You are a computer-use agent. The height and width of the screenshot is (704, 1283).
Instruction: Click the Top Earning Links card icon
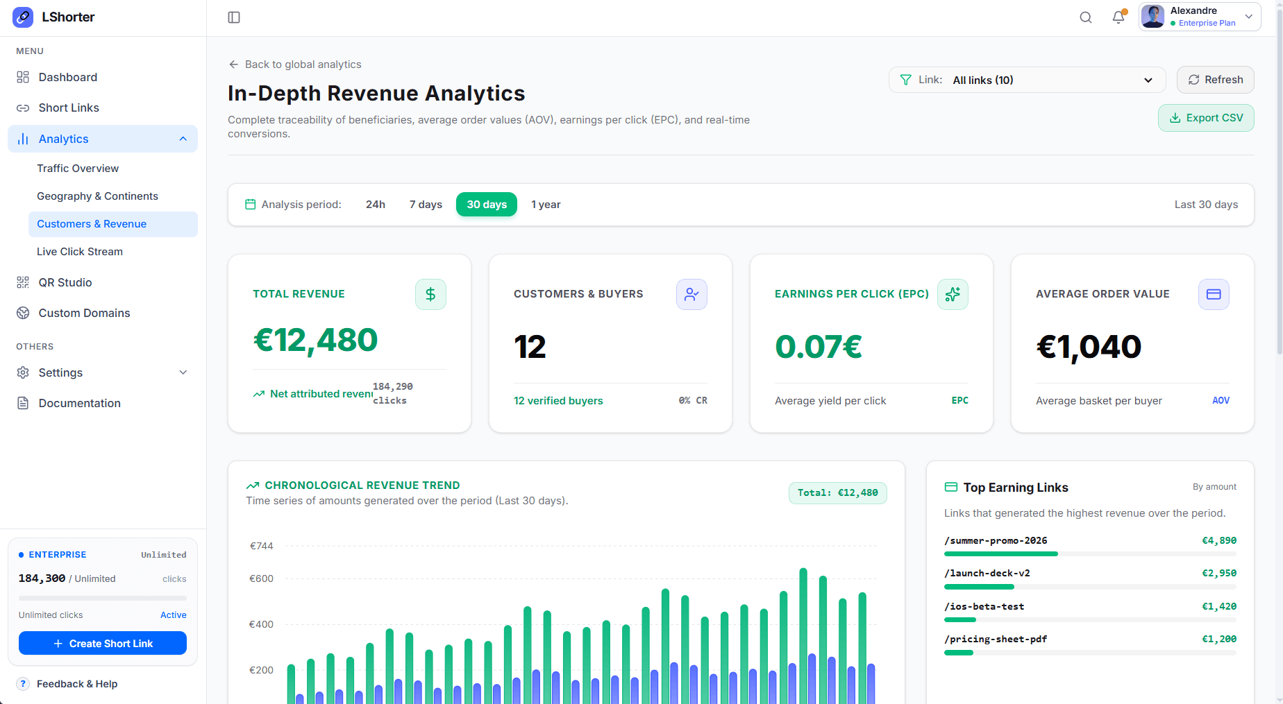(x=951, y=487)
